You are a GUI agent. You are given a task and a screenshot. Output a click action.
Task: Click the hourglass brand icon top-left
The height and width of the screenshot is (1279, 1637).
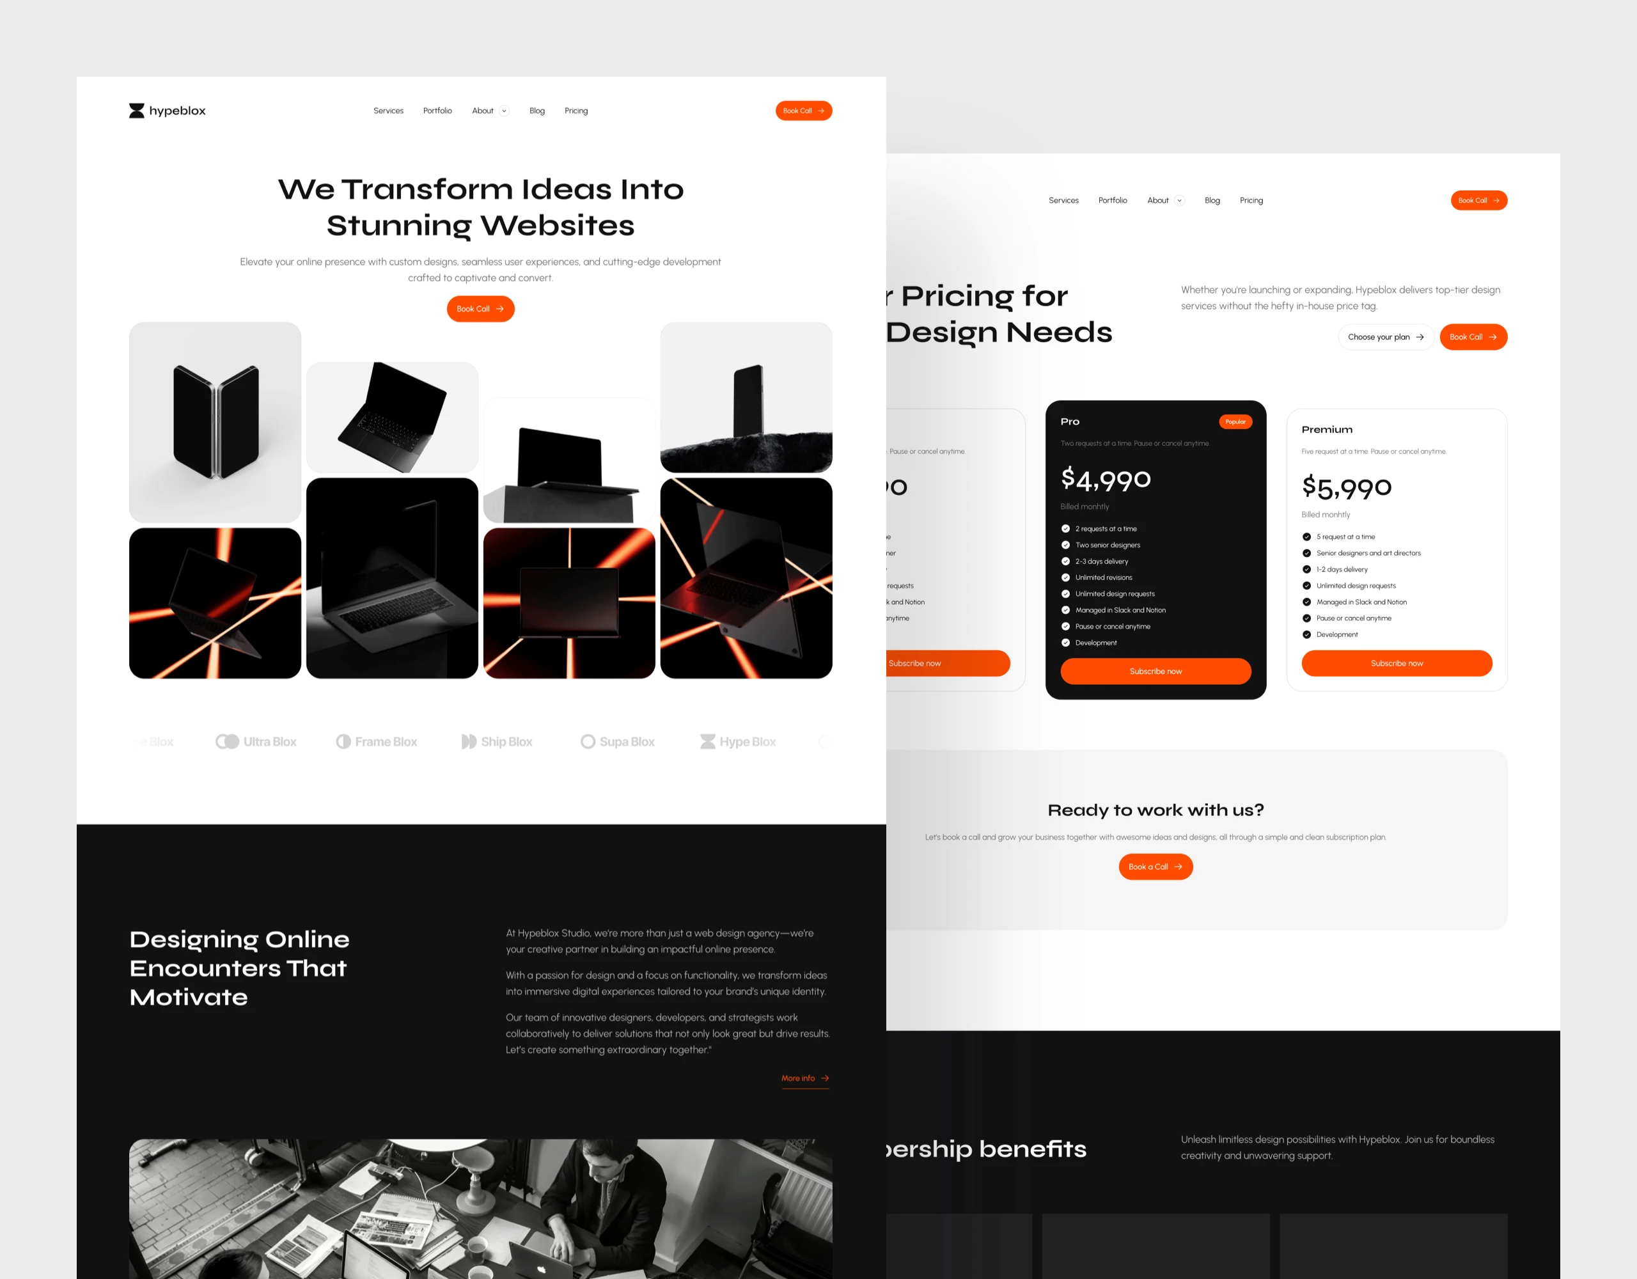138,111
